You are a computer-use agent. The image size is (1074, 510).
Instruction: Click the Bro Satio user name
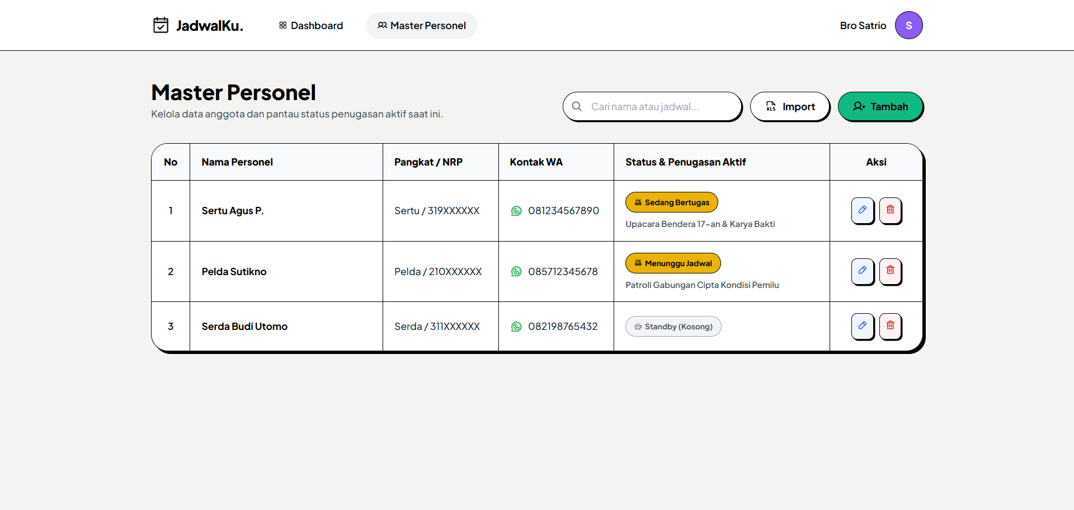pyautogui.click(x=863, y=26)
